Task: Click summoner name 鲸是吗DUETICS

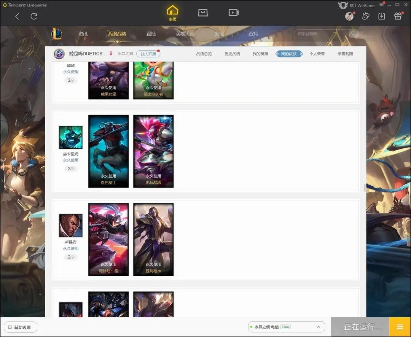Action: click(x=88, y=54)
